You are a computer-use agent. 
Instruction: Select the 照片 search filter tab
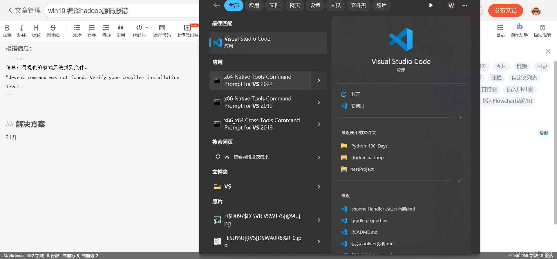[381, 6]
